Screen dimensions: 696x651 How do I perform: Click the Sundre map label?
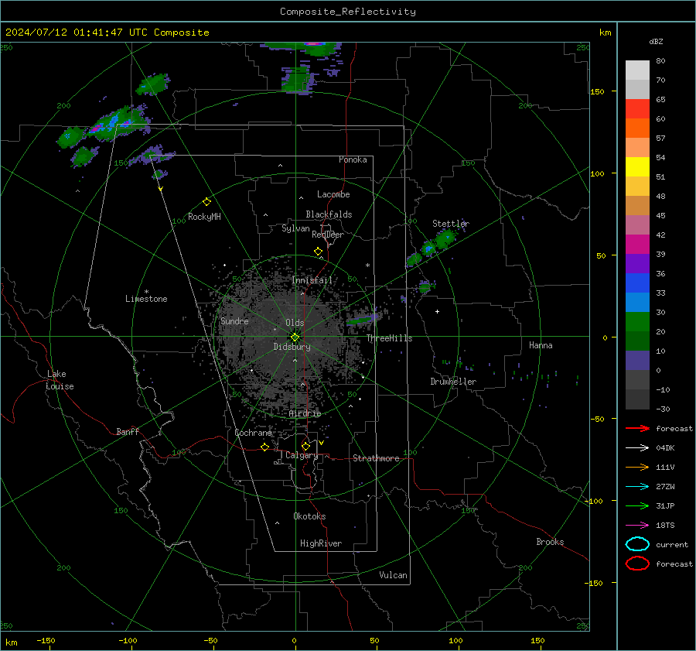(234, 320)
